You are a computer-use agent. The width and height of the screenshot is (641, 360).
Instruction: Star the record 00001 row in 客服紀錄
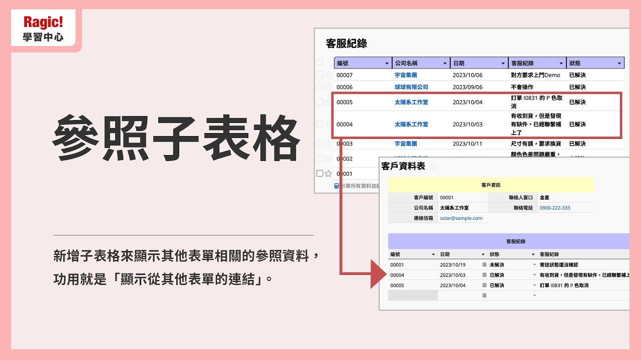tap(329, 173)
